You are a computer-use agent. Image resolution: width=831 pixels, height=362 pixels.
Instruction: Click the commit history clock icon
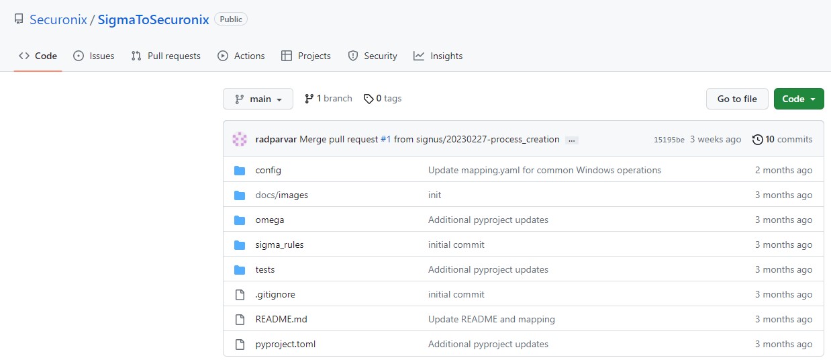[x=758, y=140]
